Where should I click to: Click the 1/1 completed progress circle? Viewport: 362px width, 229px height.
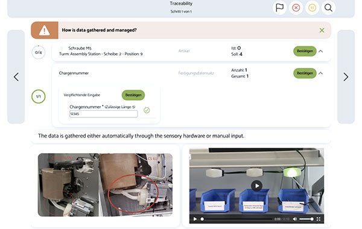[39, 96]
